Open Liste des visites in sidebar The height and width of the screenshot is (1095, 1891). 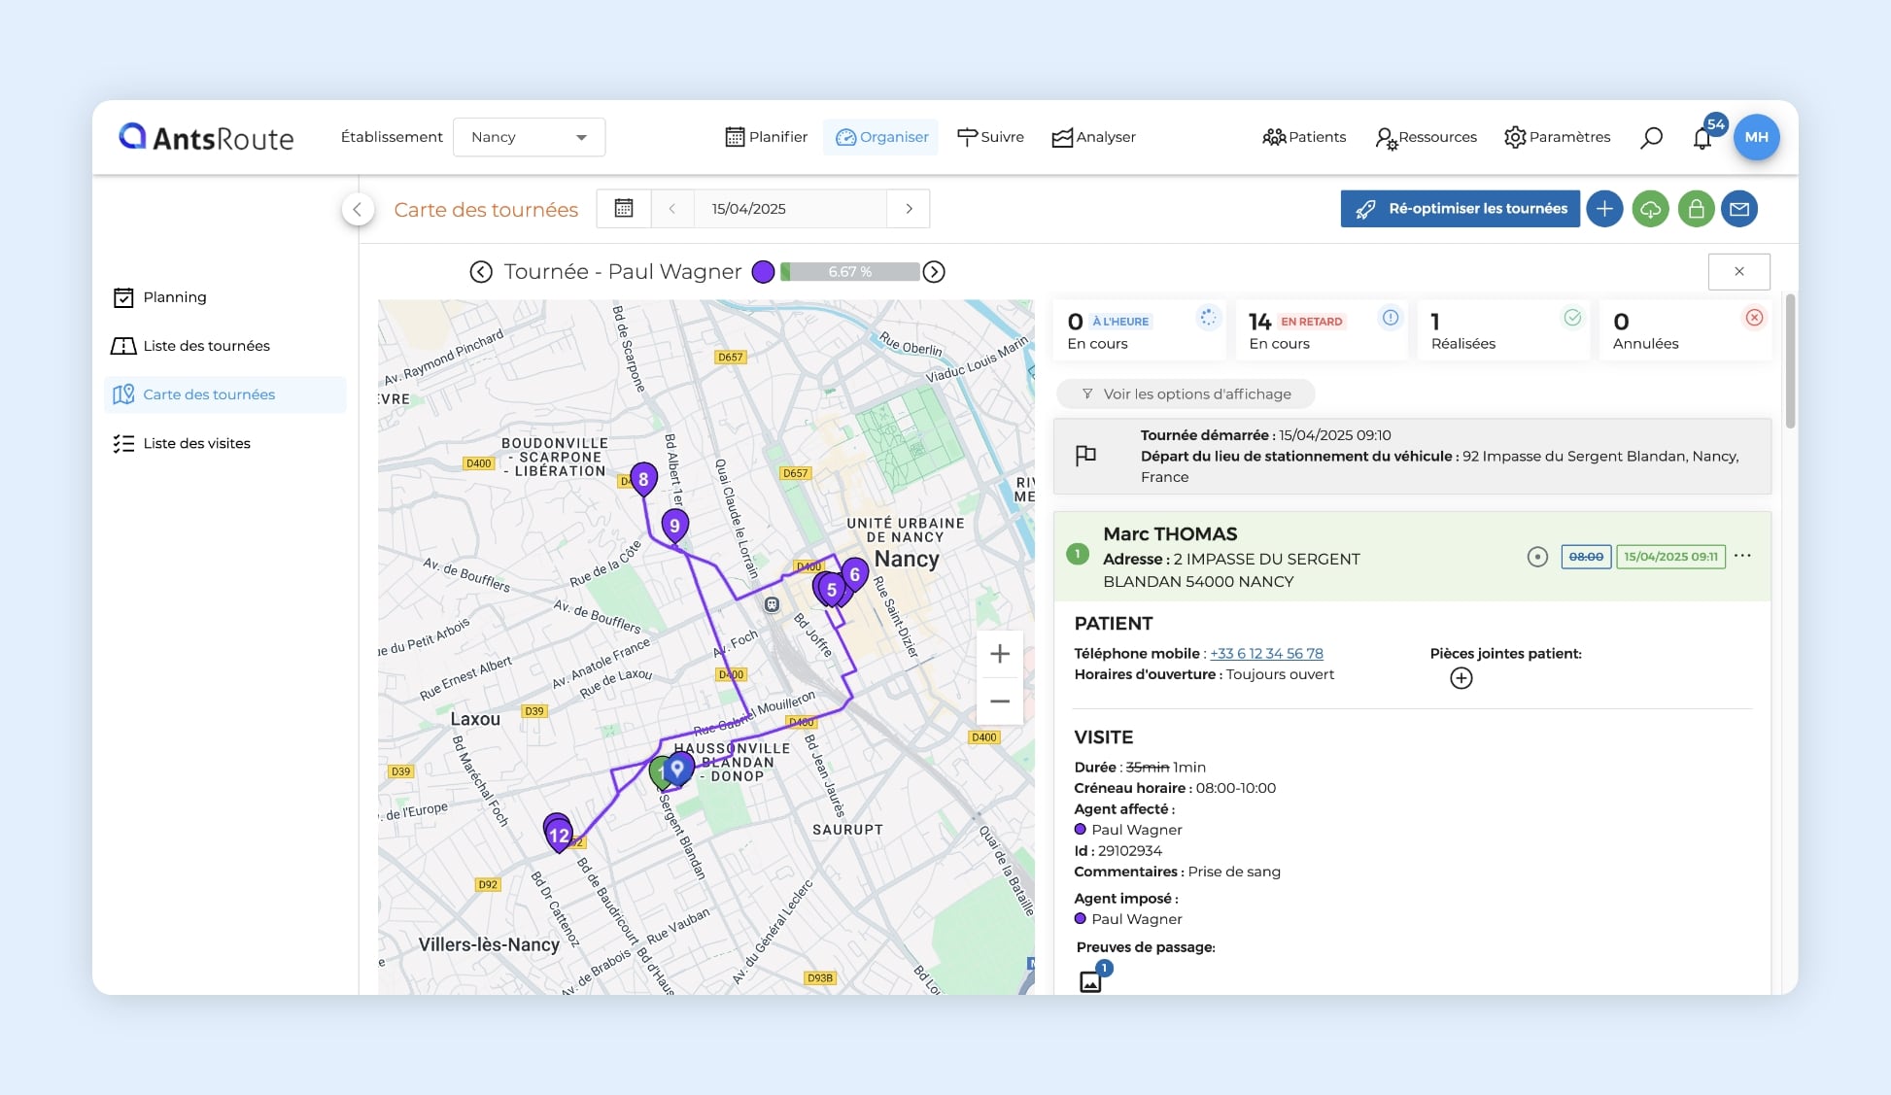pos(196,443)
